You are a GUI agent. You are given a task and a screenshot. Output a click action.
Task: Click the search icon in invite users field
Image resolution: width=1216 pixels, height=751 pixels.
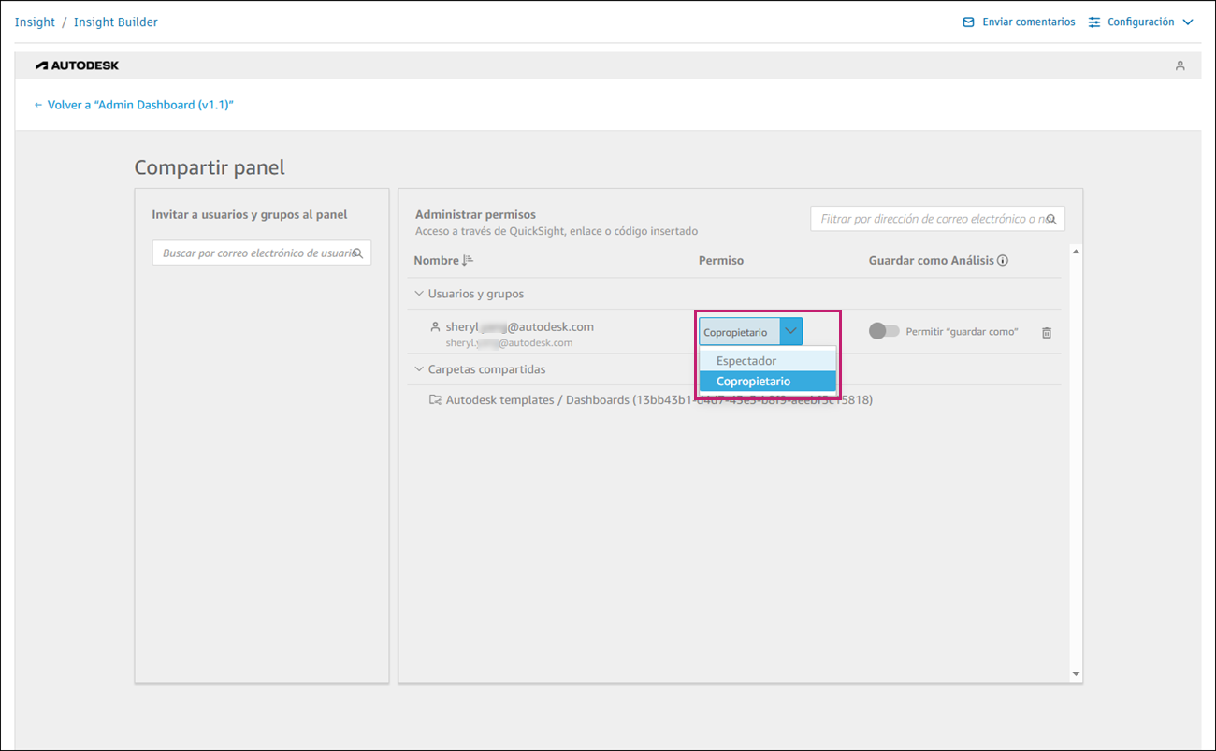[357, 253]
